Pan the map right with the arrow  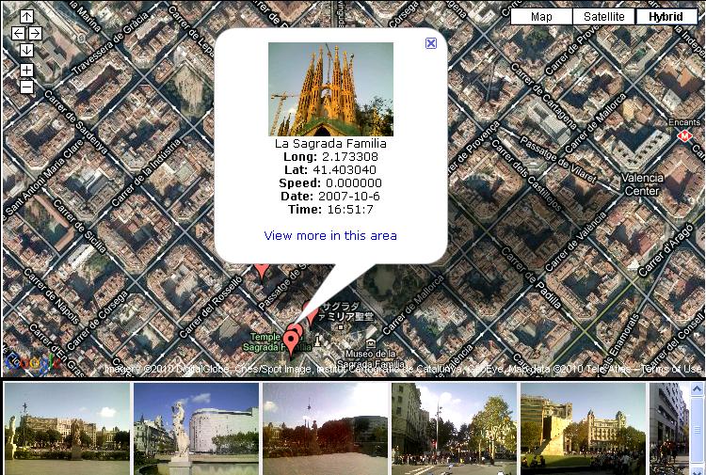pyautogui.click(x=35, y=33)
